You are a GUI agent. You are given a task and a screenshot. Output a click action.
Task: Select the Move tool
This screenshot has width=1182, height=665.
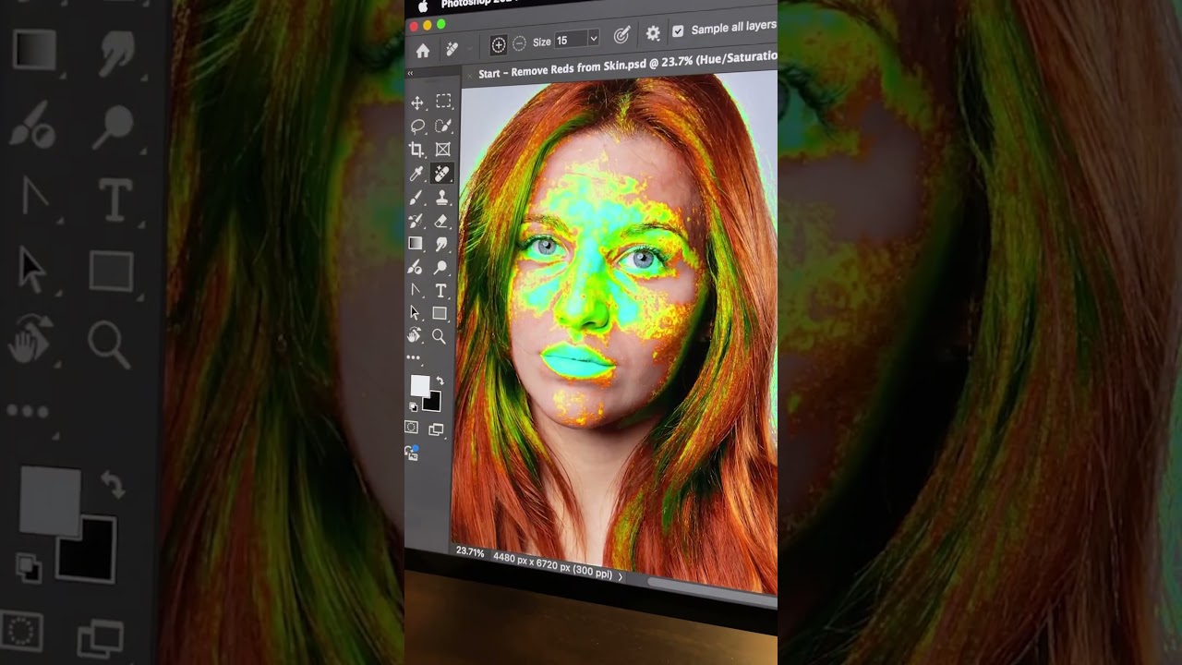(x=416, y=103)
